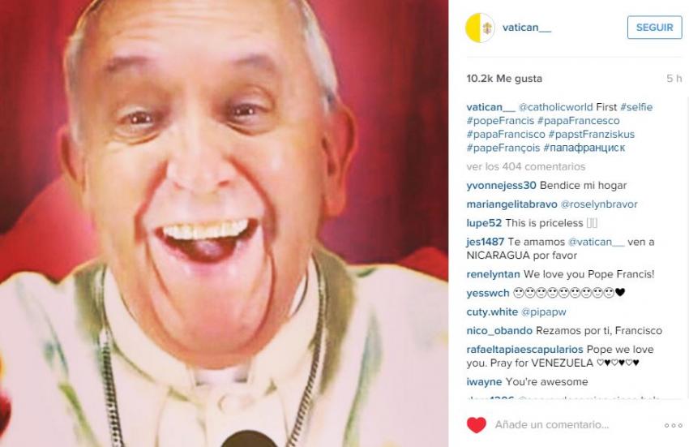This screenshot has height=447, width=689.
Task: Open the vatican__ profile avatar
Action: (480, 28)
